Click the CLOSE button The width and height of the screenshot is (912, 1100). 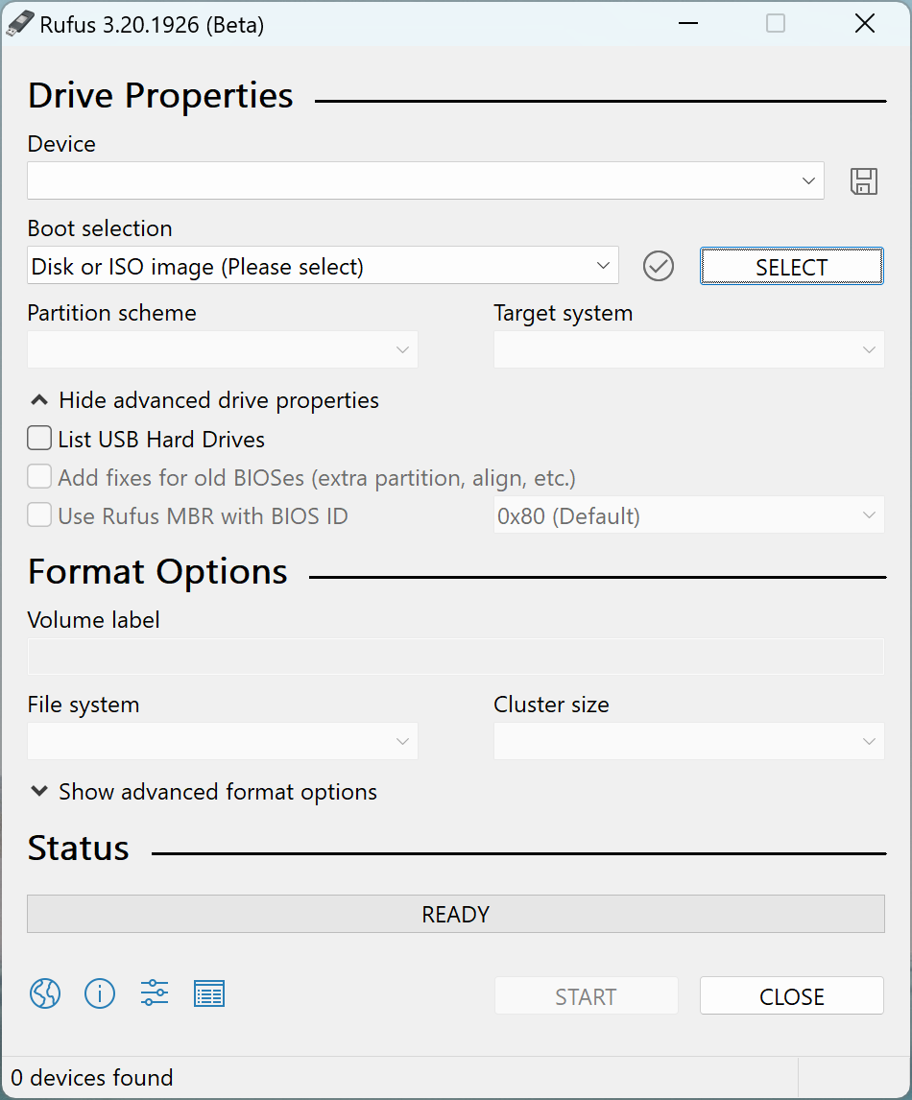coord(791,995)
